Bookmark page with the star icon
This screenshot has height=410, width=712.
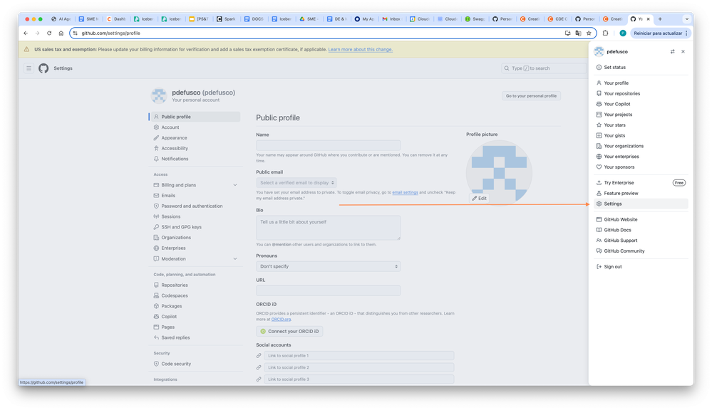[x=589, y=33]
